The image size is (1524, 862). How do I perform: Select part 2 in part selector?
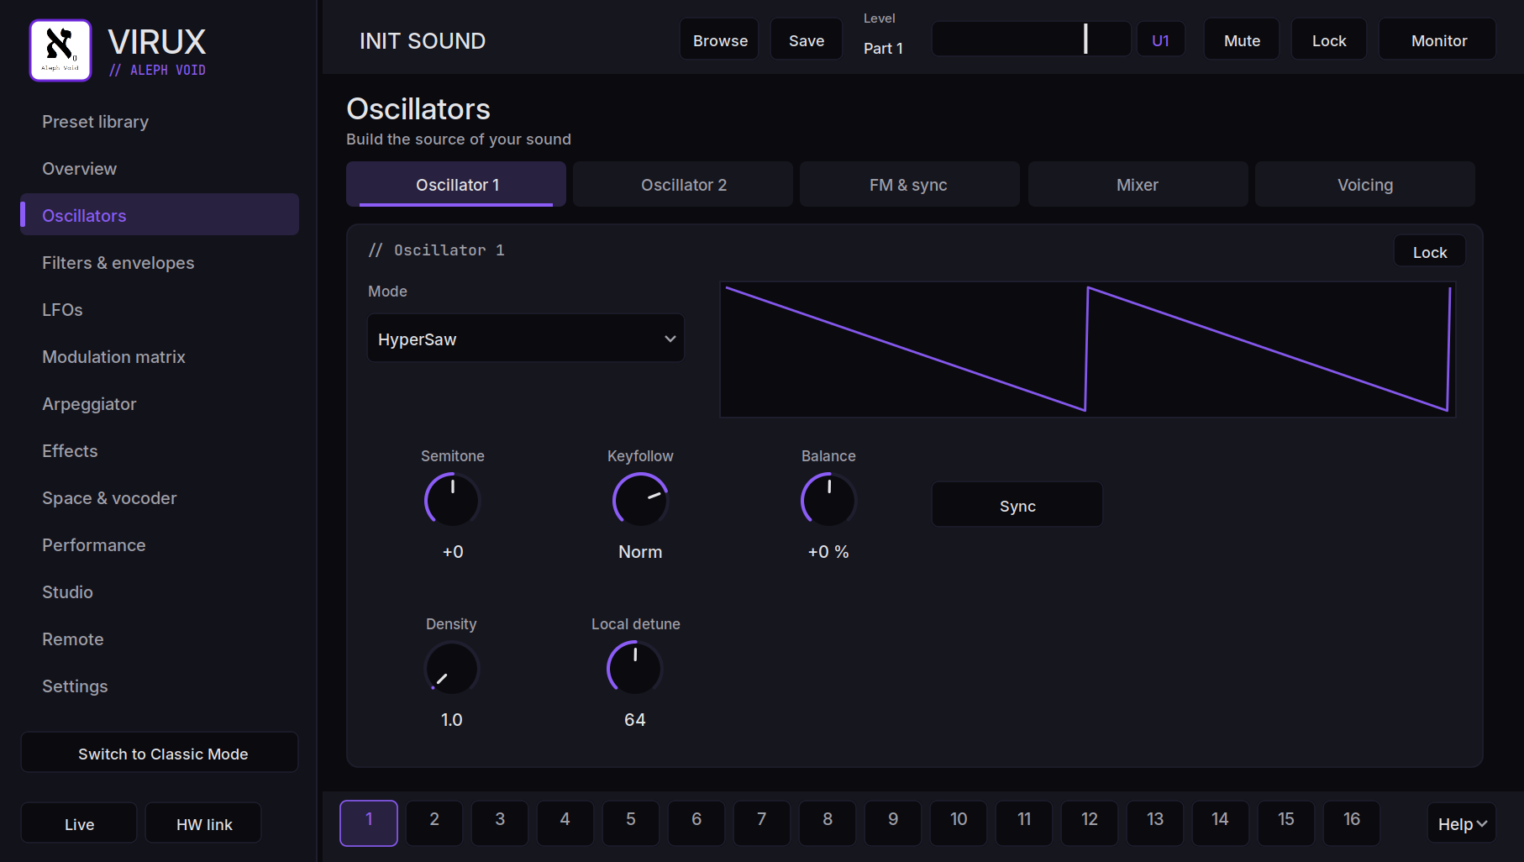(434, 823)
